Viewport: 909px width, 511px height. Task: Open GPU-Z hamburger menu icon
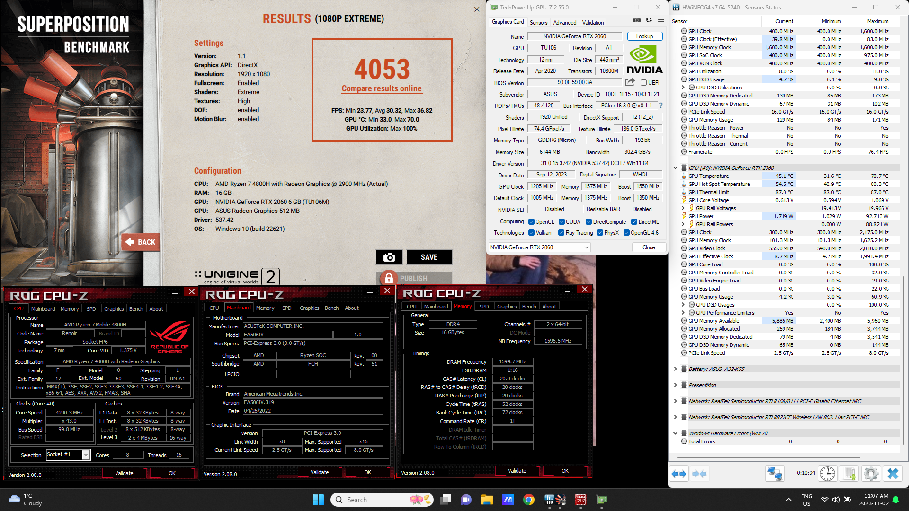pos(661,20)
